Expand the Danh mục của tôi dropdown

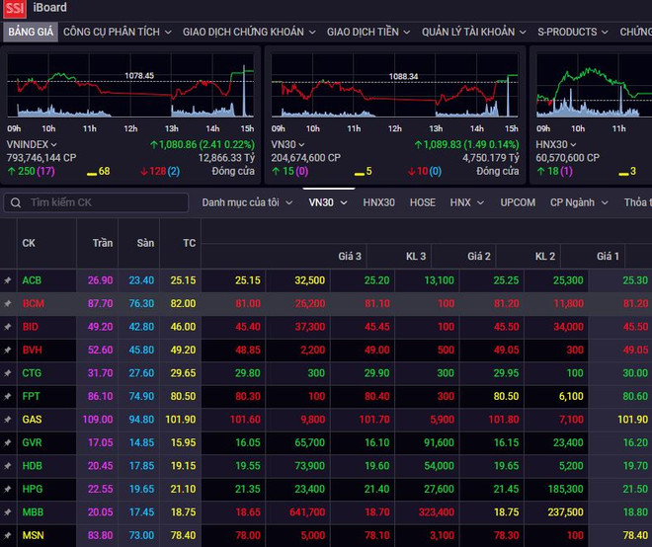pos(246,202)
